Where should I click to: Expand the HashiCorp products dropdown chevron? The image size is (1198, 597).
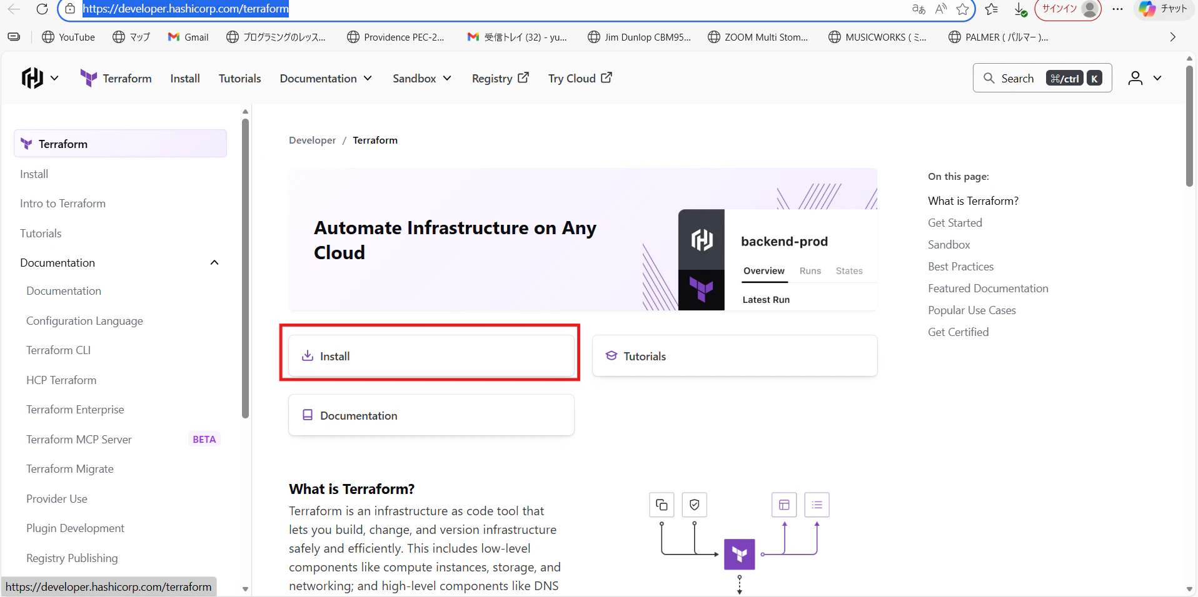pos(54,78)
